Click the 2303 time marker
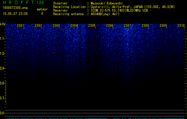Viewport: 187px width, 119px height. coord(56,26)
